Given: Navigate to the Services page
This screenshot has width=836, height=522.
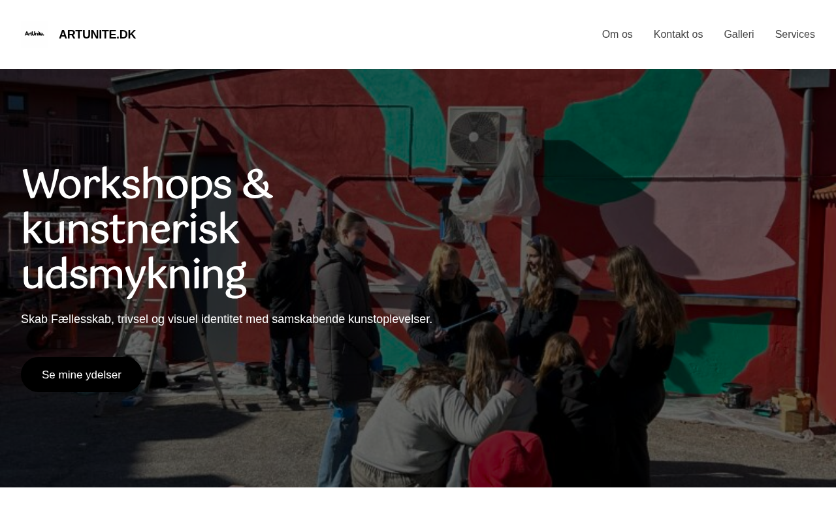Looking at the screenshot, I should click(x=795, y=35).
